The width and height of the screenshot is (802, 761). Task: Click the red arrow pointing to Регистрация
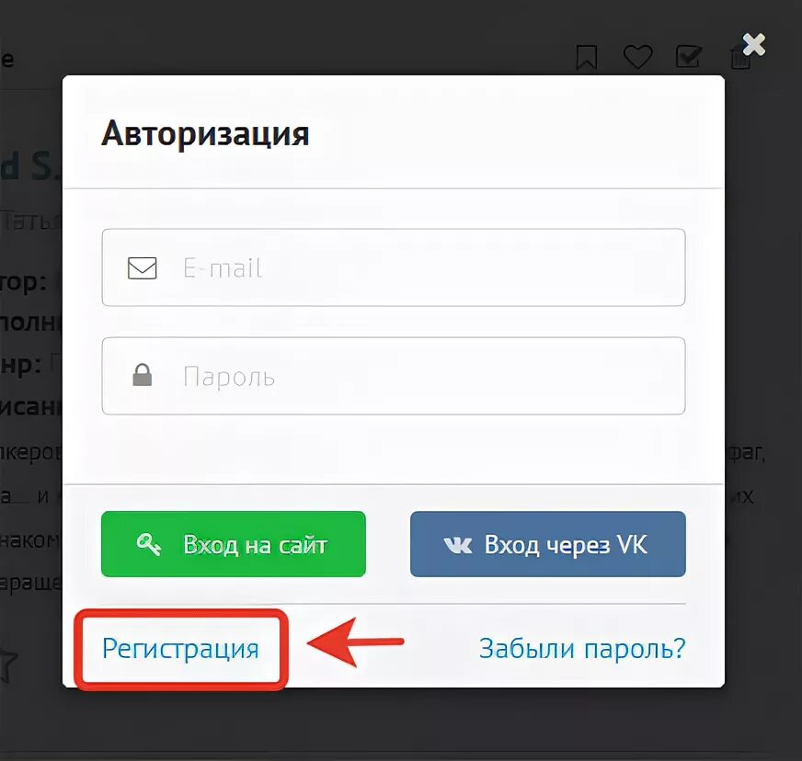pyautogui.click(x=356, y=642)
